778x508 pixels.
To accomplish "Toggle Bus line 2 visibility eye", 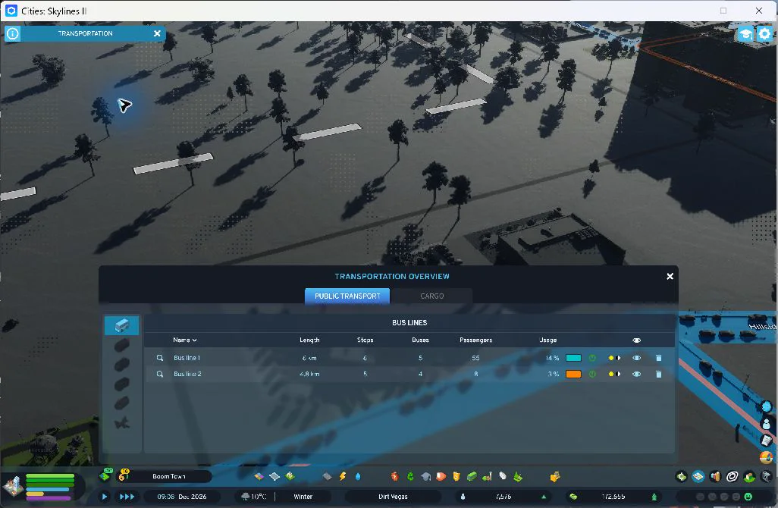I will point(637,374).
